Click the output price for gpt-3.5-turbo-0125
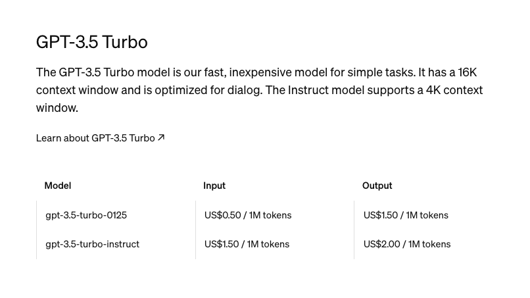Viewport: 530px width, 298px height. 406,215
